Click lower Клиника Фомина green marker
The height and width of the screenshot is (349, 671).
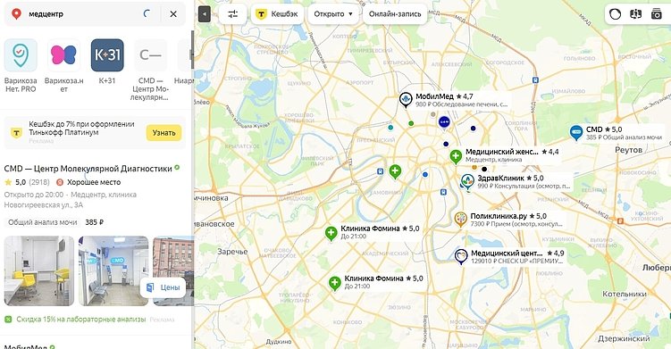click(x=335, y=283)
